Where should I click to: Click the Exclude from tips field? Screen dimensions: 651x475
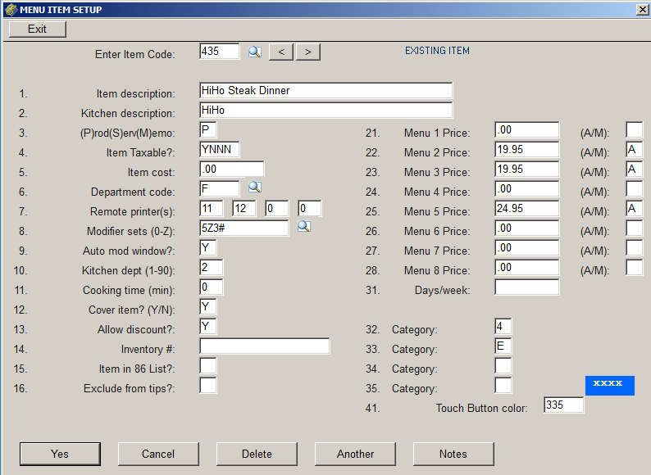(207, 386)
